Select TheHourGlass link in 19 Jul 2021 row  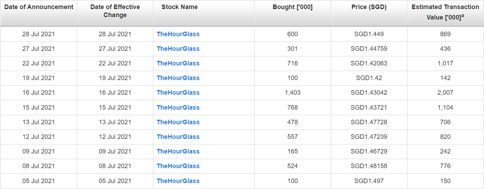tap(178, 78)
